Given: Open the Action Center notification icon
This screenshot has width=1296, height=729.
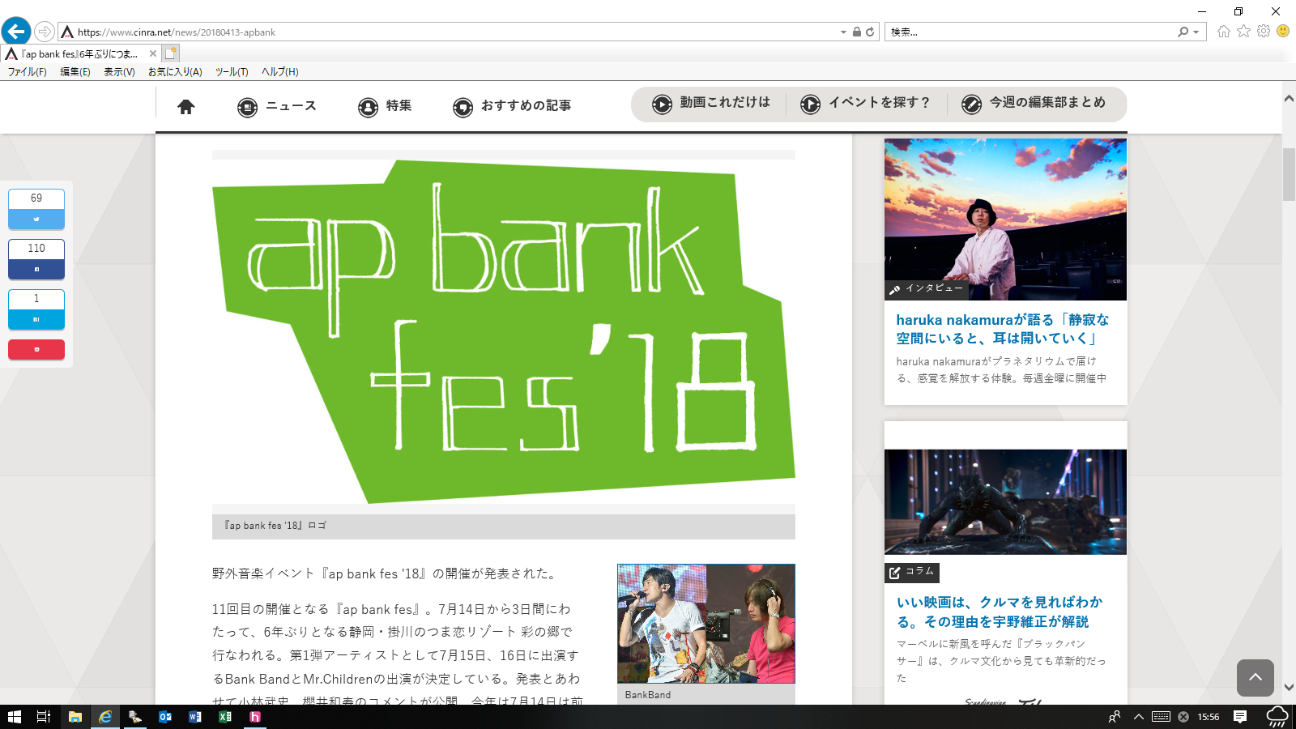Looking at the screenshot, I should click(x=1240, y=717).
